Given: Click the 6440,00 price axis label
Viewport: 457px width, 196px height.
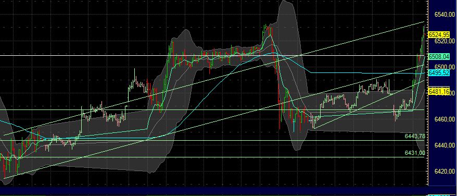Looking at the screenshot, I should pos(445,145).
